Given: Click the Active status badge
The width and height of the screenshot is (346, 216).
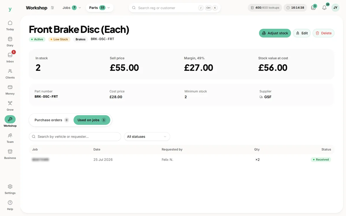Looking at the screenshot, I should click(37, 39).
